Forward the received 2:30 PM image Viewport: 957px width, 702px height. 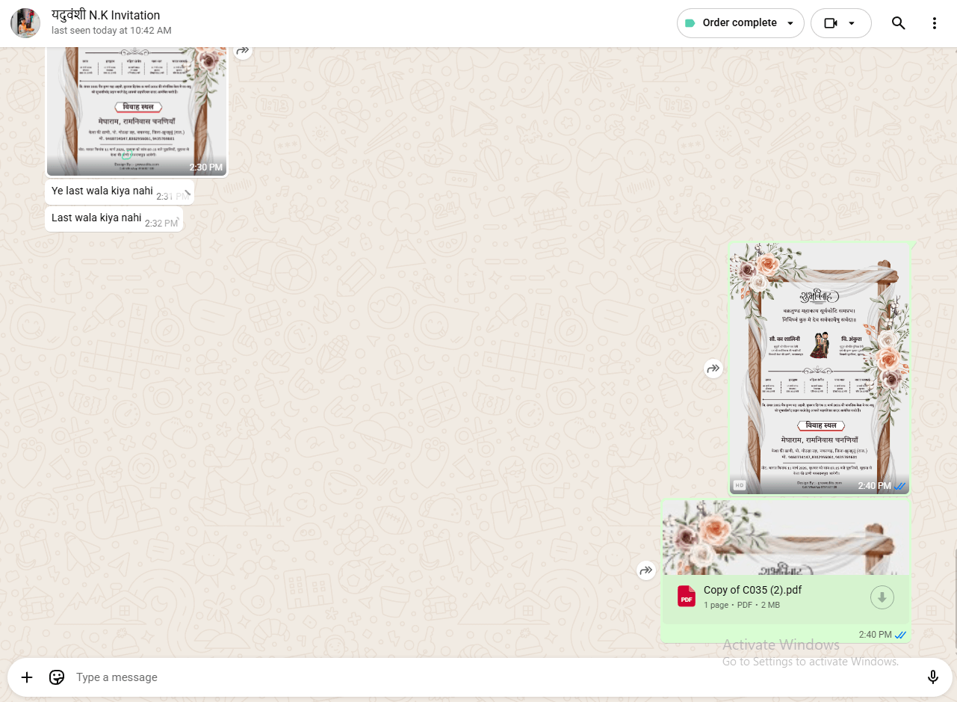[243, 51]
